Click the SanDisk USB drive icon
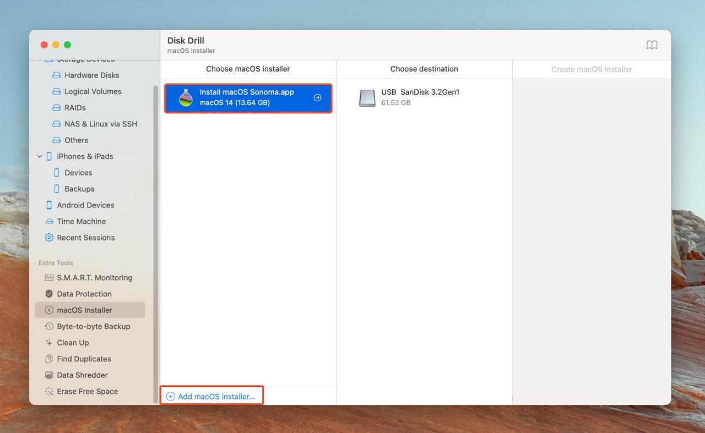Screen dimensions: 705x433 (367, 98)
